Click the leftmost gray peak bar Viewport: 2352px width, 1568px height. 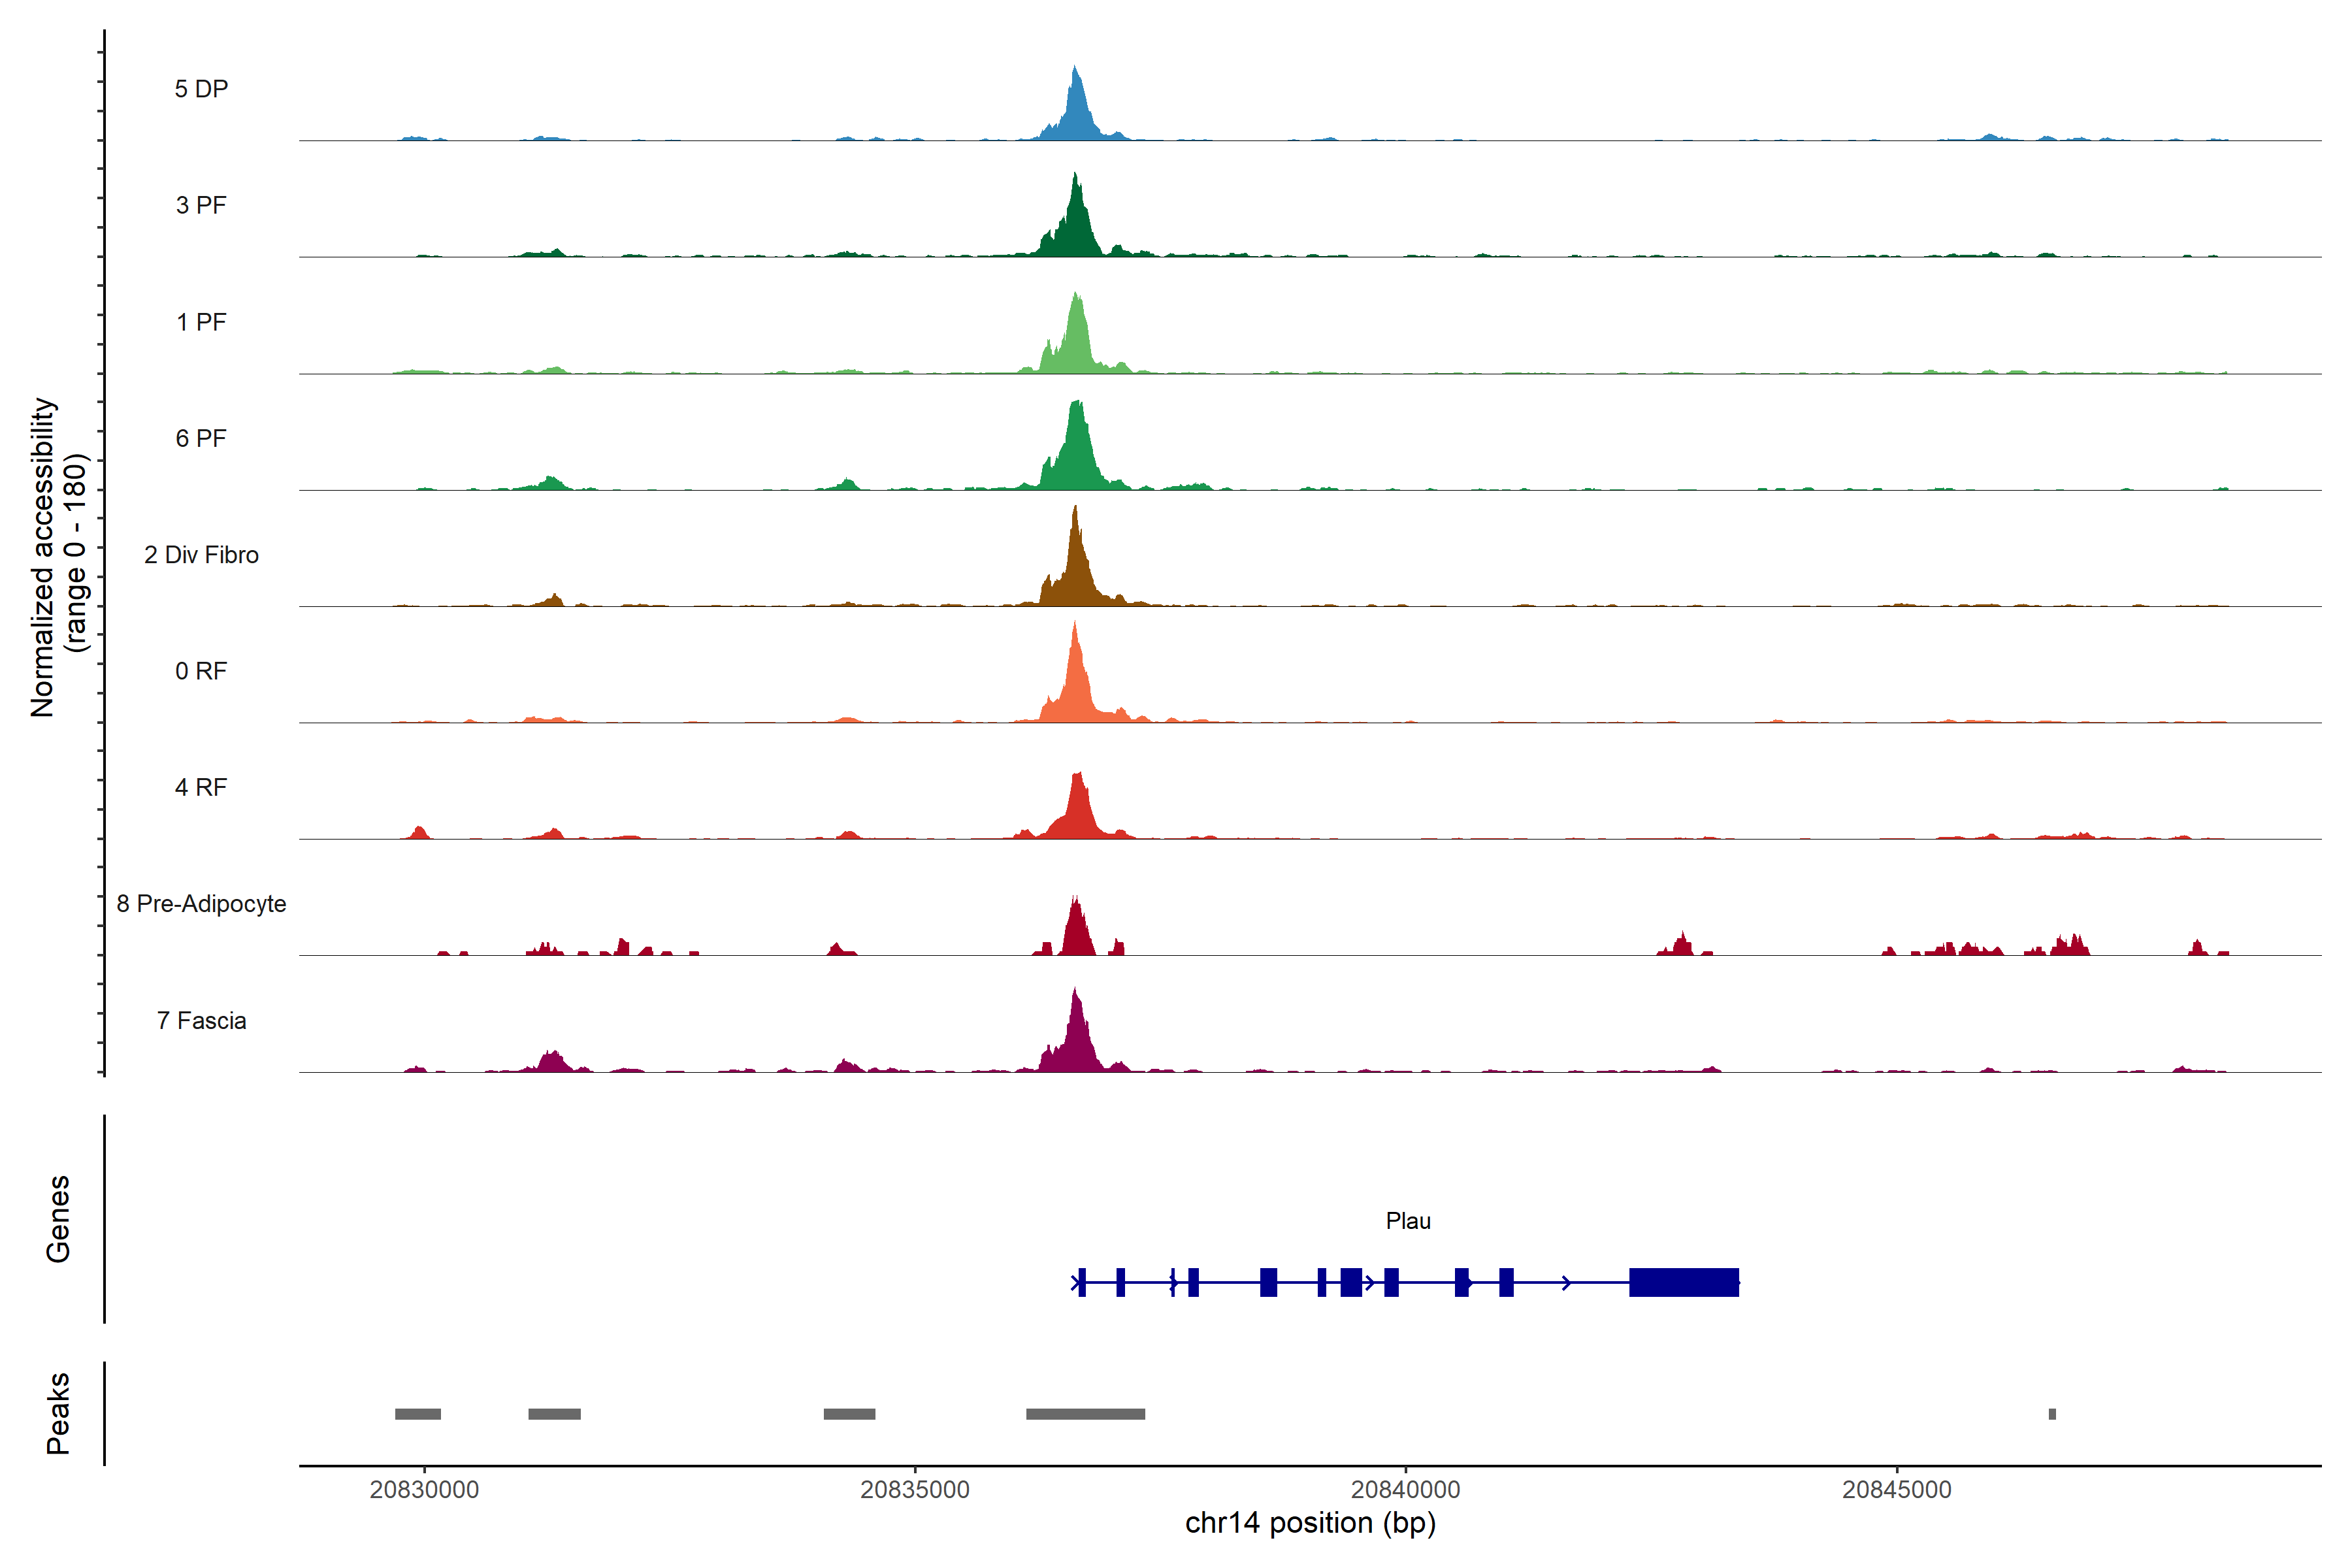(x=418, y=1414)
